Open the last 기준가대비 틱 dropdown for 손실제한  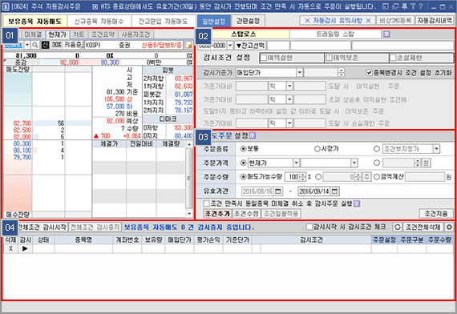289,123
